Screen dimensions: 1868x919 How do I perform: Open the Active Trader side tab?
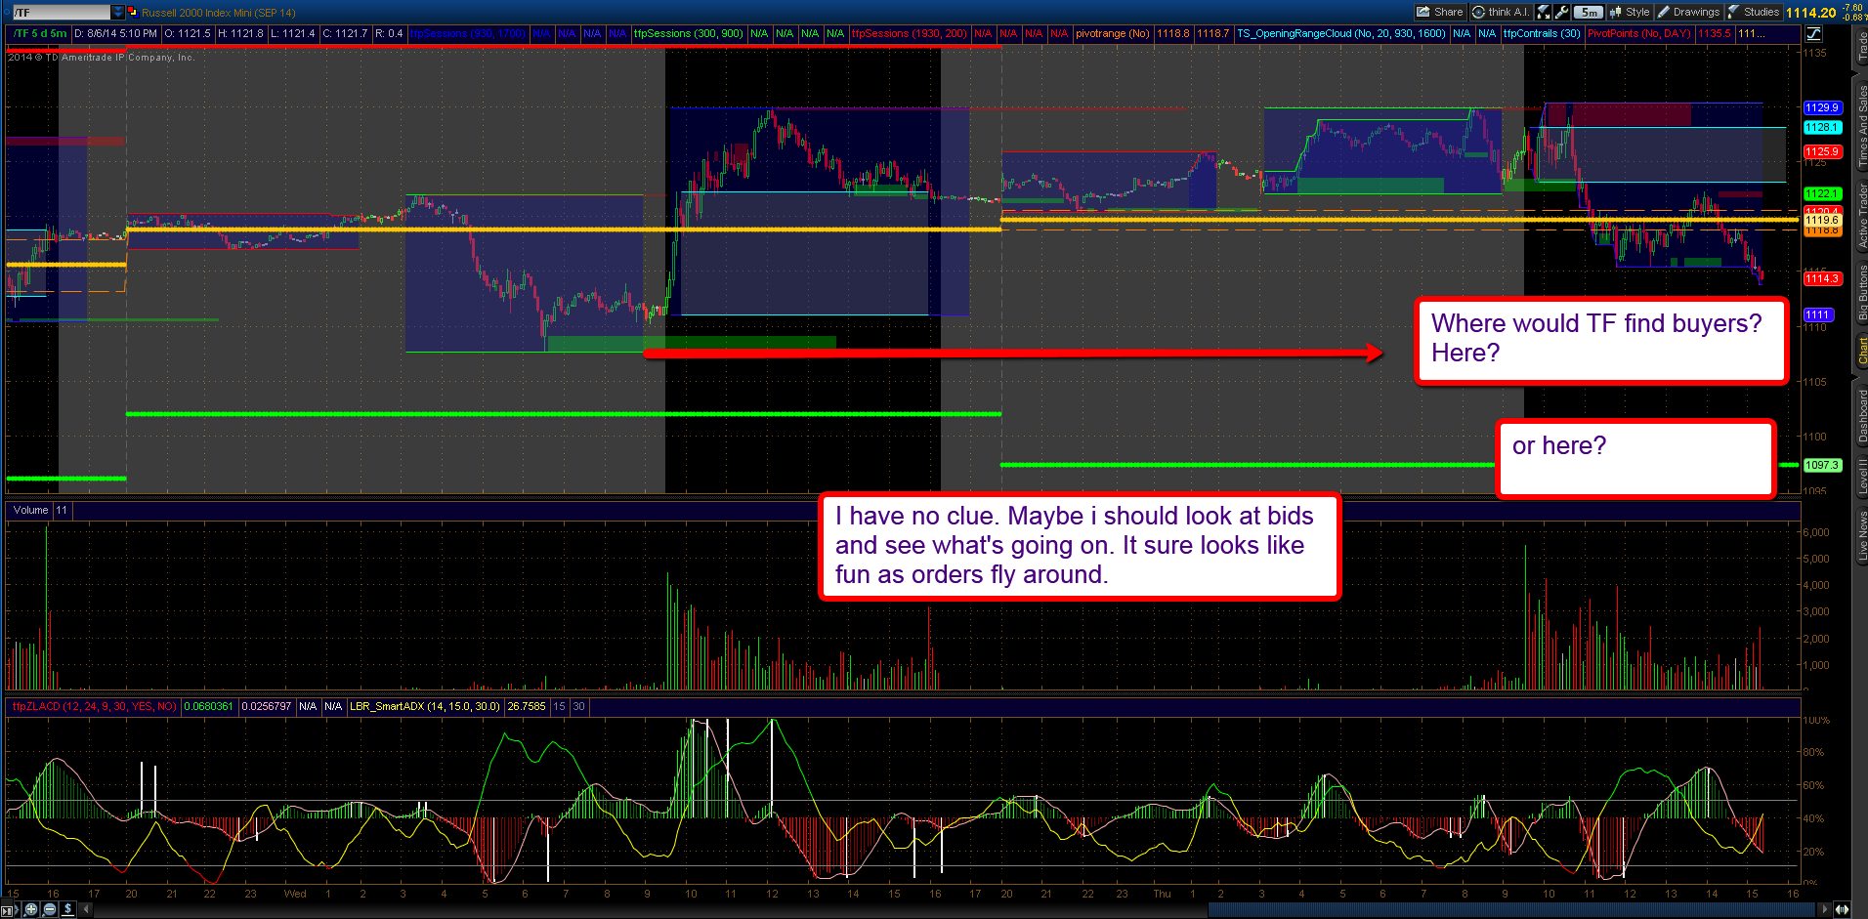tap(1861, 215)
